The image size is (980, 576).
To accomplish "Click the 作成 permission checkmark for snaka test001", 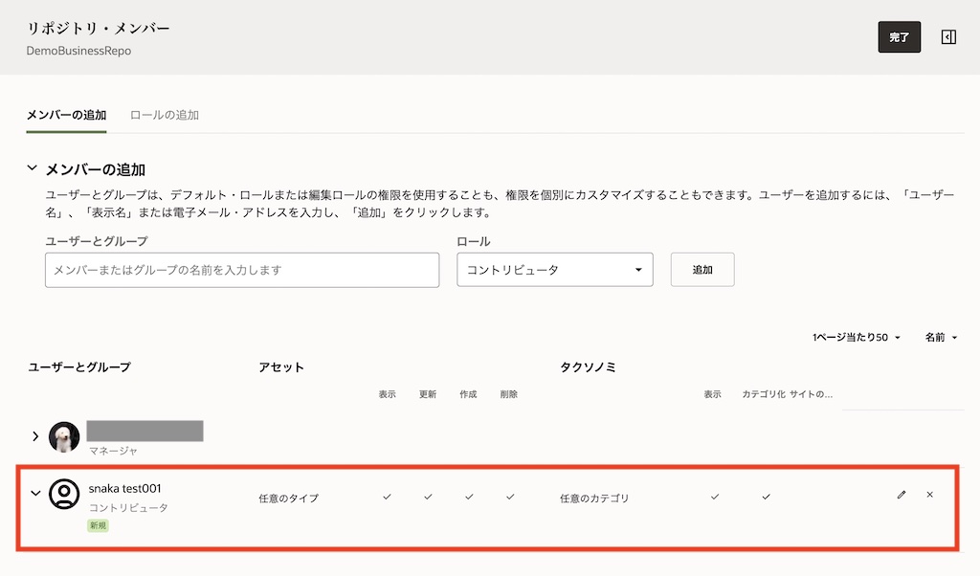I will 468,497.
